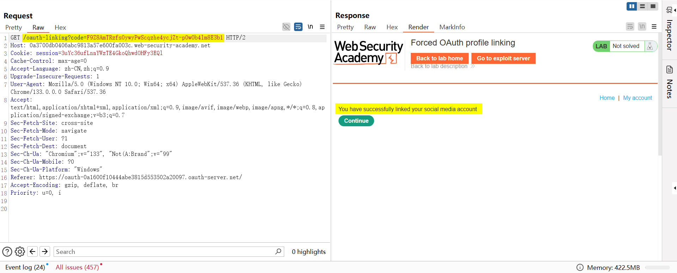
Task: Open the help question mark icon
Action: click(7, 251)
